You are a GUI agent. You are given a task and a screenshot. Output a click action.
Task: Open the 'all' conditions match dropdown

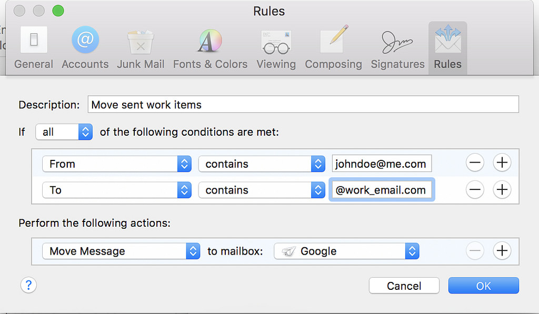pyautogui.click(x=64, y=132)
